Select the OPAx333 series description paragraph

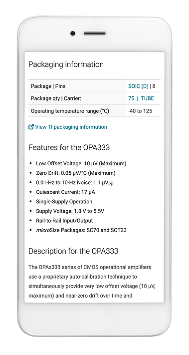pos(92,282)
